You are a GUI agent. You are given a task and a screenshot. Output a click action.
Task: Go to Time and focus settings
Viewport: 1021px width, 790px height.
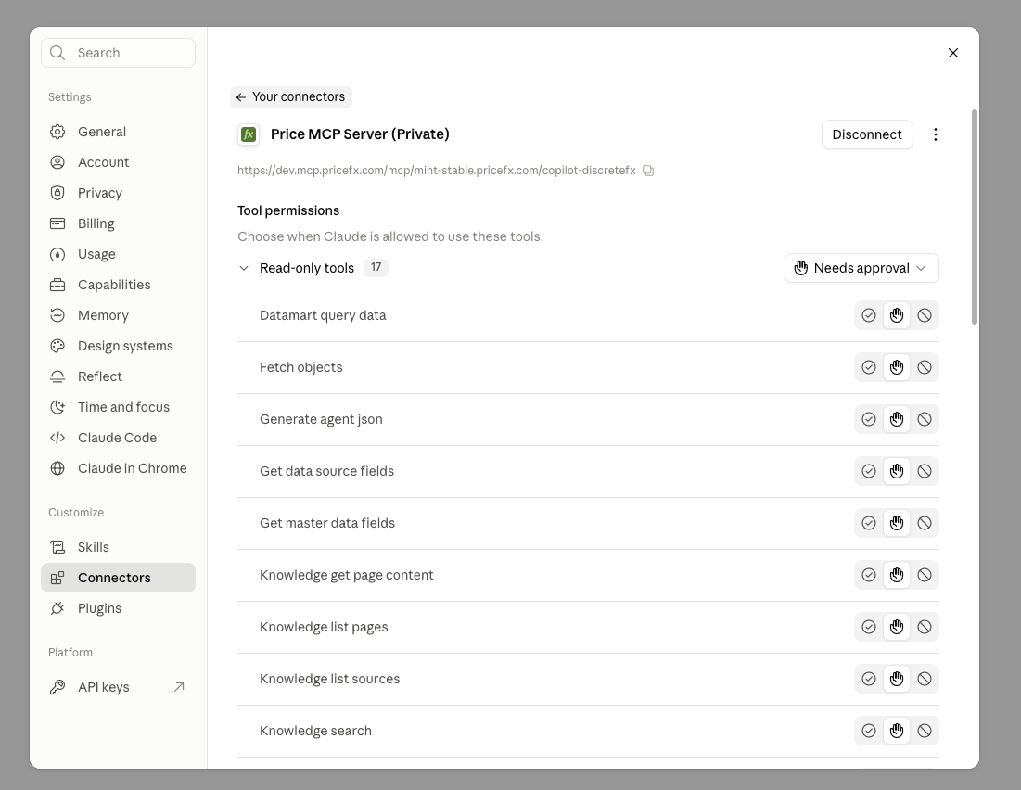click(118, 407)
